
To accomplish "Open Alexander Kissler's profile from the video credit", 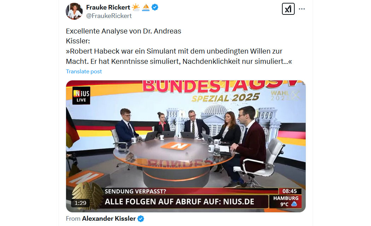I will click(x=109, y=219).
